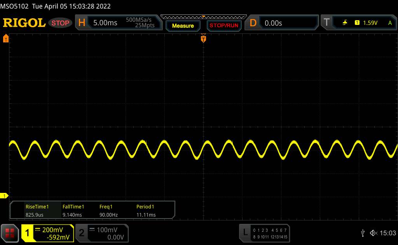Open the logic analyzer L icon
The width and height of the screenshot is (398, 245).
(245, 232)
